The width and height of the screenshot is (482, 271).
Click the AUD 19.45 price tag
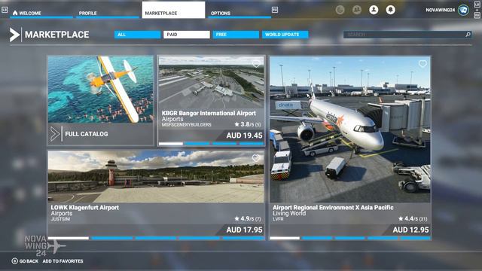[x=244, y=135]
